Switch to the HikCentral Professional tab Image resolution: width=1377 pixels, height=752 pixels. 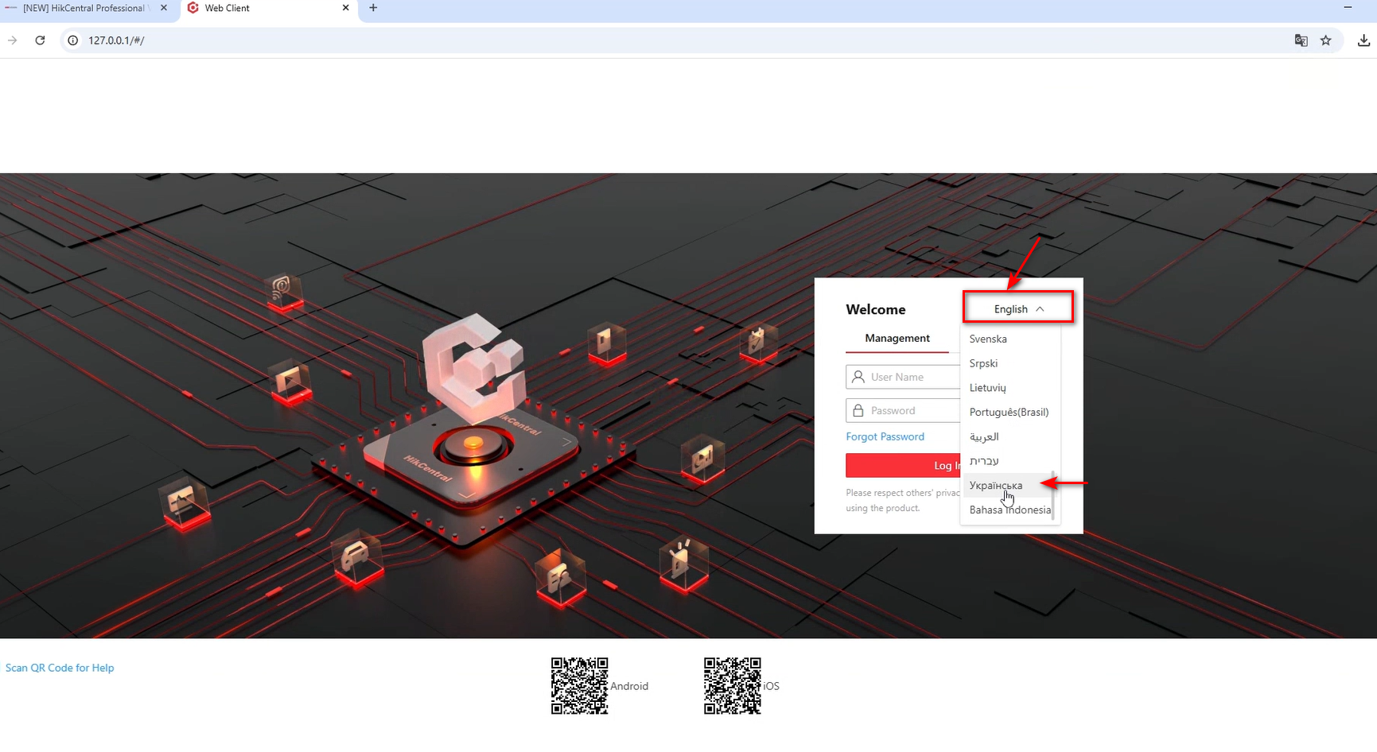pos(84,8)
